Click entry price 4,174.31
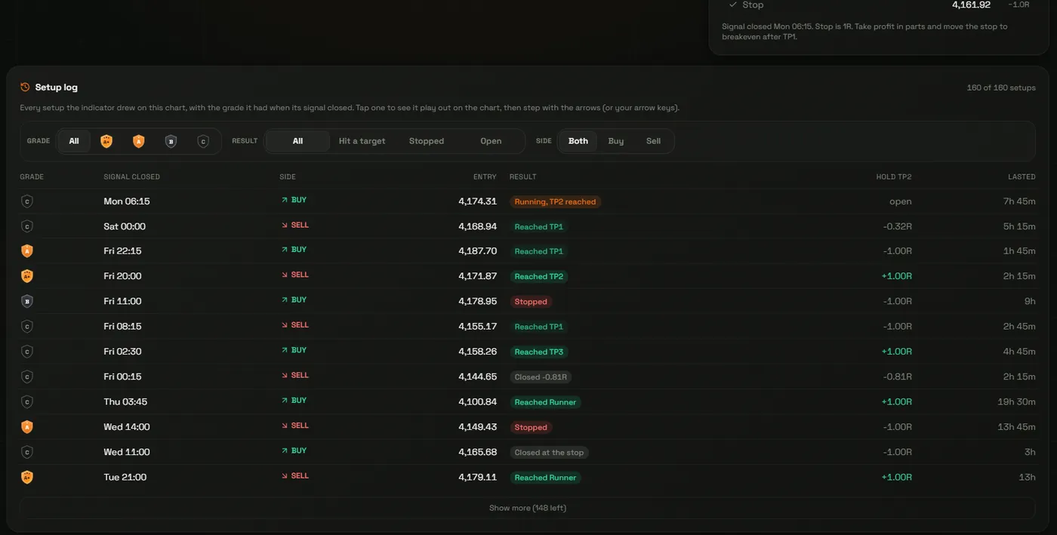The image size is (1057, 535). click(477, 201)
